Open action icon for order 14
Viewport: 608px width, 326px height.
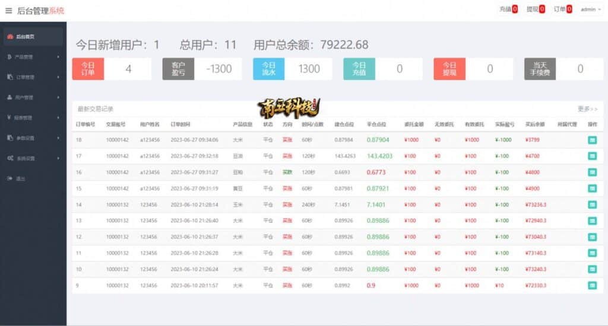(592, 204)
